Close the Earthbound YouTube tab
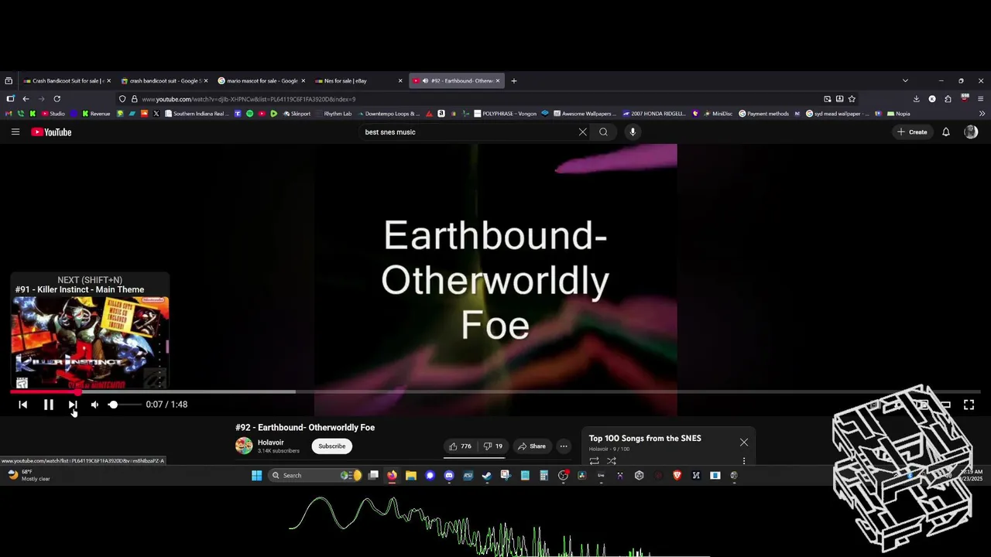991x557 pixels. (498, 80)
